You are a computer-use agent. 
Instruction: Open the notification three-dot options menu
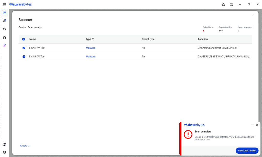click(x=253, y=125)
